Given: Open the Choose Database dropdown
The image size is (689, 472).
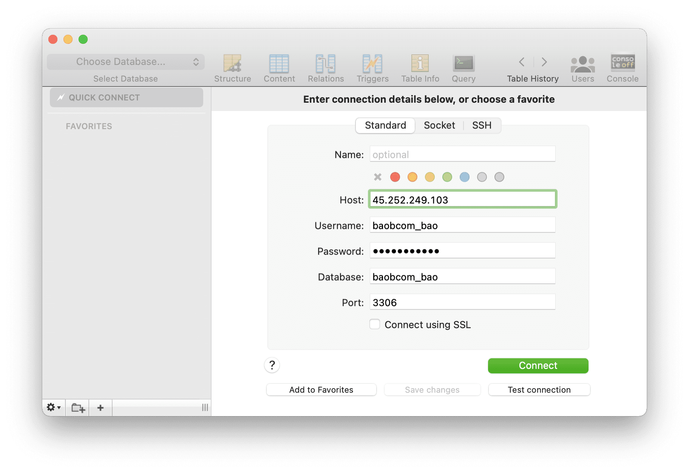Looking at the screenshot, I should [125, 62].
